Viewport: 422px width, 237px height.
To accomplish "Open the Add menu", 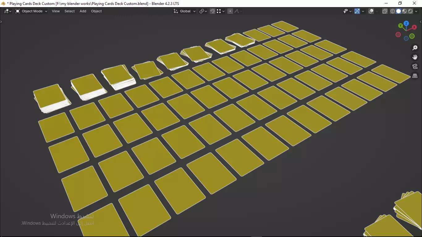I will (x=83, y=11).
